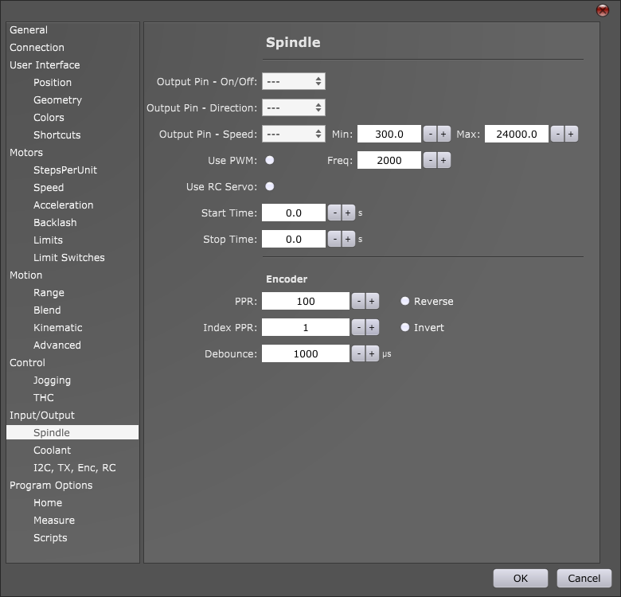Decrease Start Time using minus button
The image size is (621, 597).
[x=334, y=213]
